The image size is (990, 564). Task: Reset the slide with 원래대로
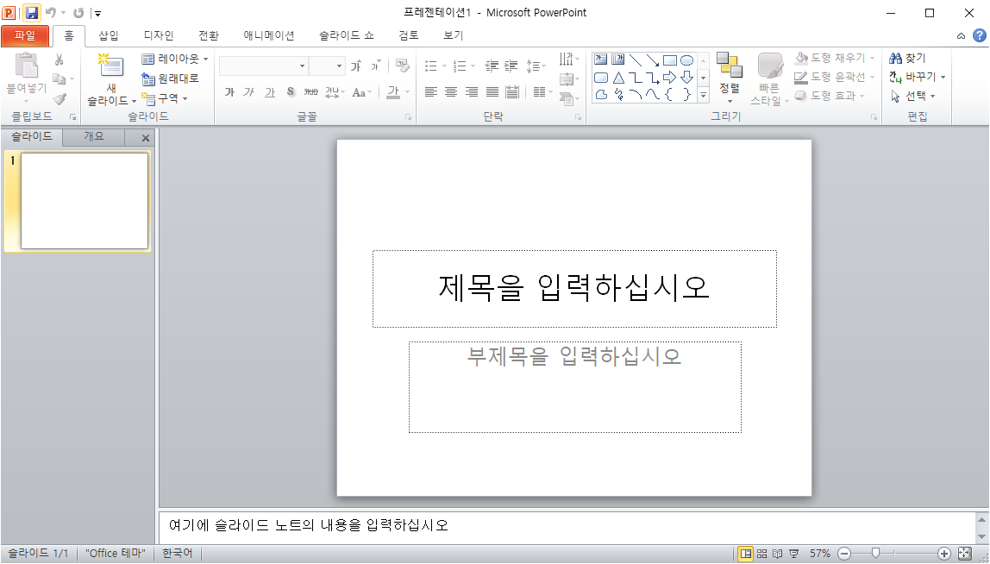(170, 78)
